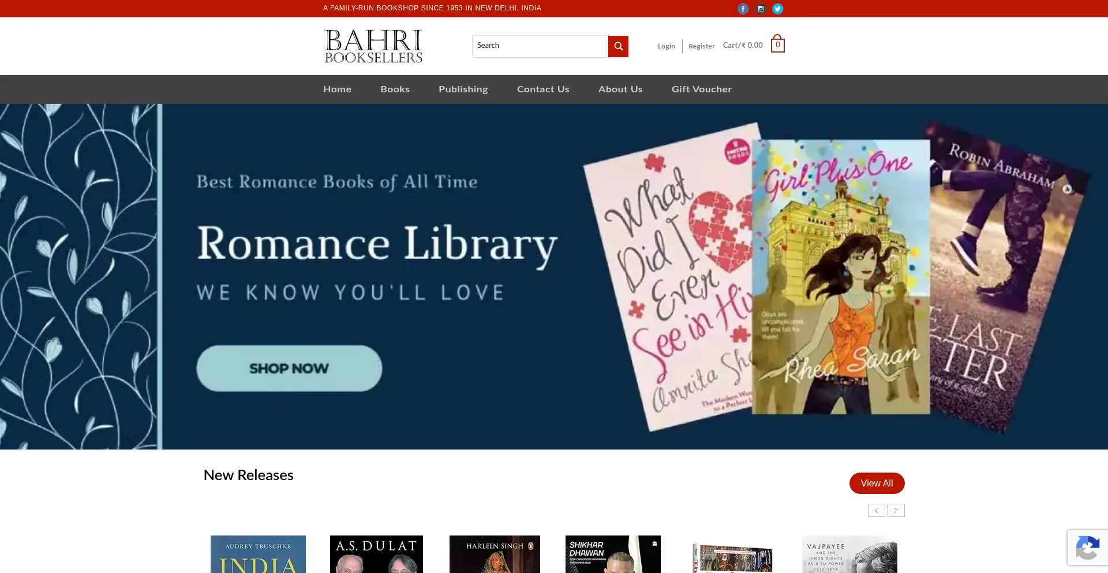This screenshot has width=1108, height=573.
Task: Open the Books menu
Action: click(395, 89)
